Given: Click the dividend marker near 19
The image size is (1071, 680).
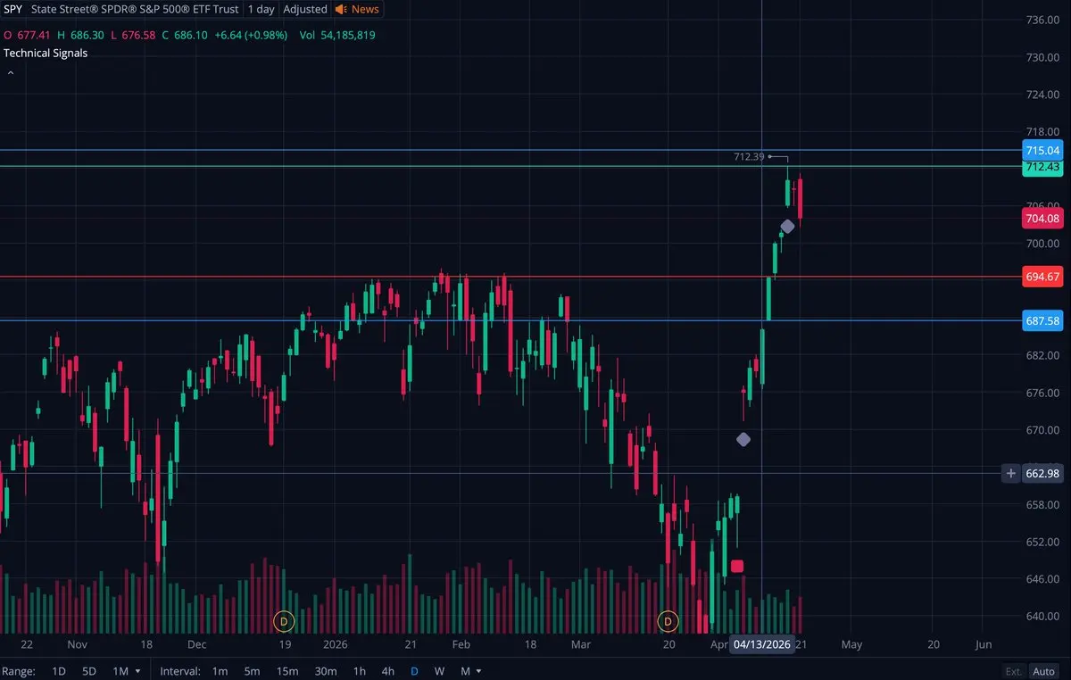Looking at the screenshot, I should (284, 620).
